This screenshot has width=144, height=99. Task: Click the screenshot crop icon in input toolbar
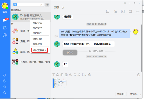click(83, 75)
